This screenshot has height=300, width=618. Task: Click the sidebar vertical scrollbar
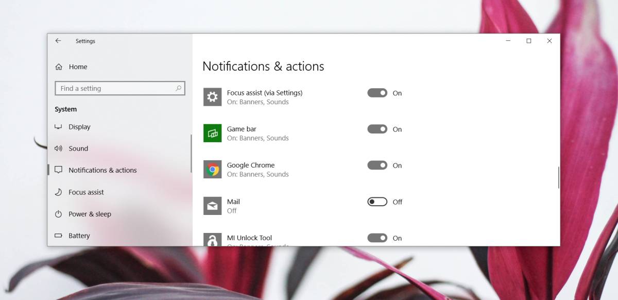[191, 154]
